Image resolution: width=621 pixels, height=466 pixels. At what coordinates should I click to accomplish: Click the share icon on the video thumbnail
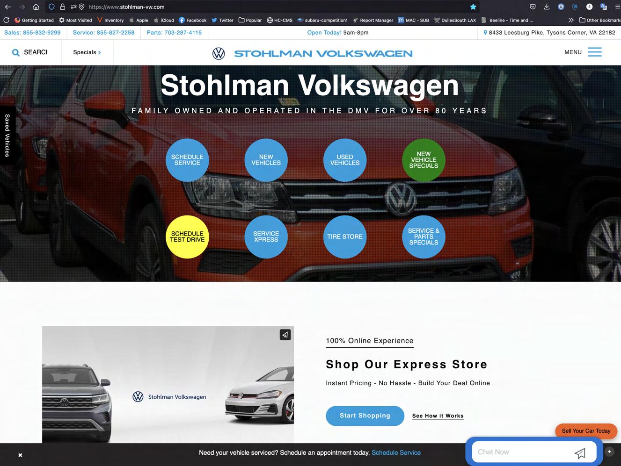click(x=285, y=335)
